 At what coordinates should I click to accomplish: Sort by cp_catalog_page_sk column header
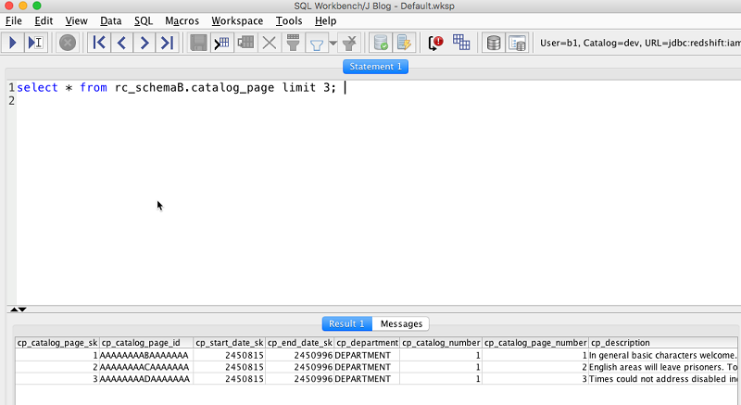click(57, 343)
